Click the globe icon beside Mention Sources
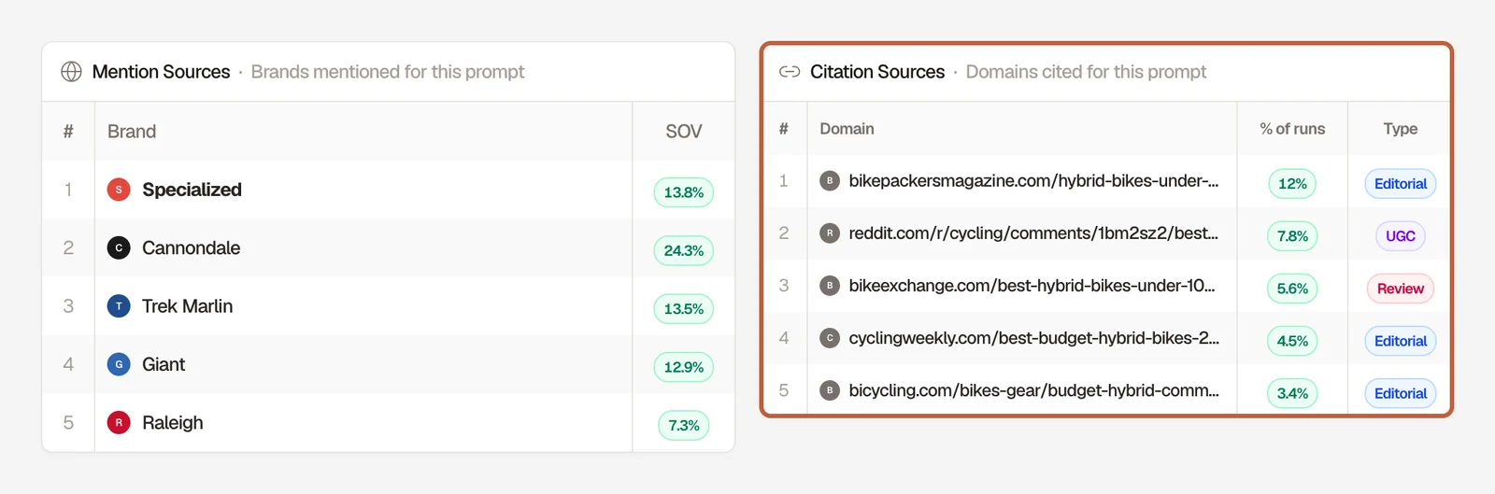The image size is (1495, 494). pos(71,72)
